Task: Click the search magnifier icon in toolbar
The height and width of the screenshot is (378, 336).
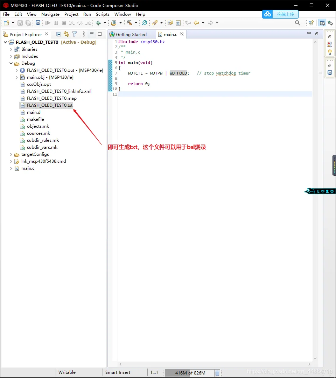Action: (x=298, y=23)
